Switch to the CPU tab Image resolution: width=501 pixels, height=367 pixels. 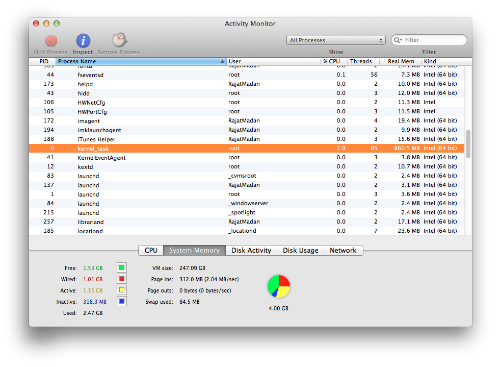[151, 250]
